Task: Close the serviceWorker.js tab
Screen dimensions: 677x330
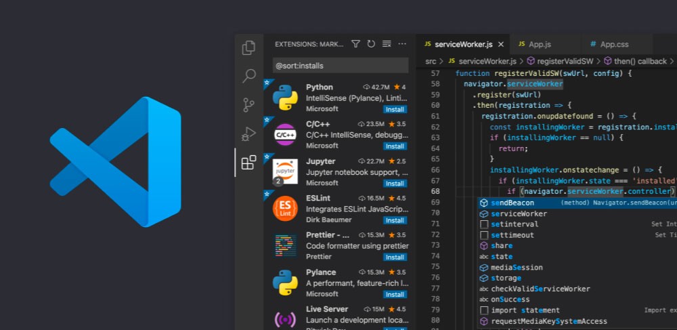Action: coord(501,44)
